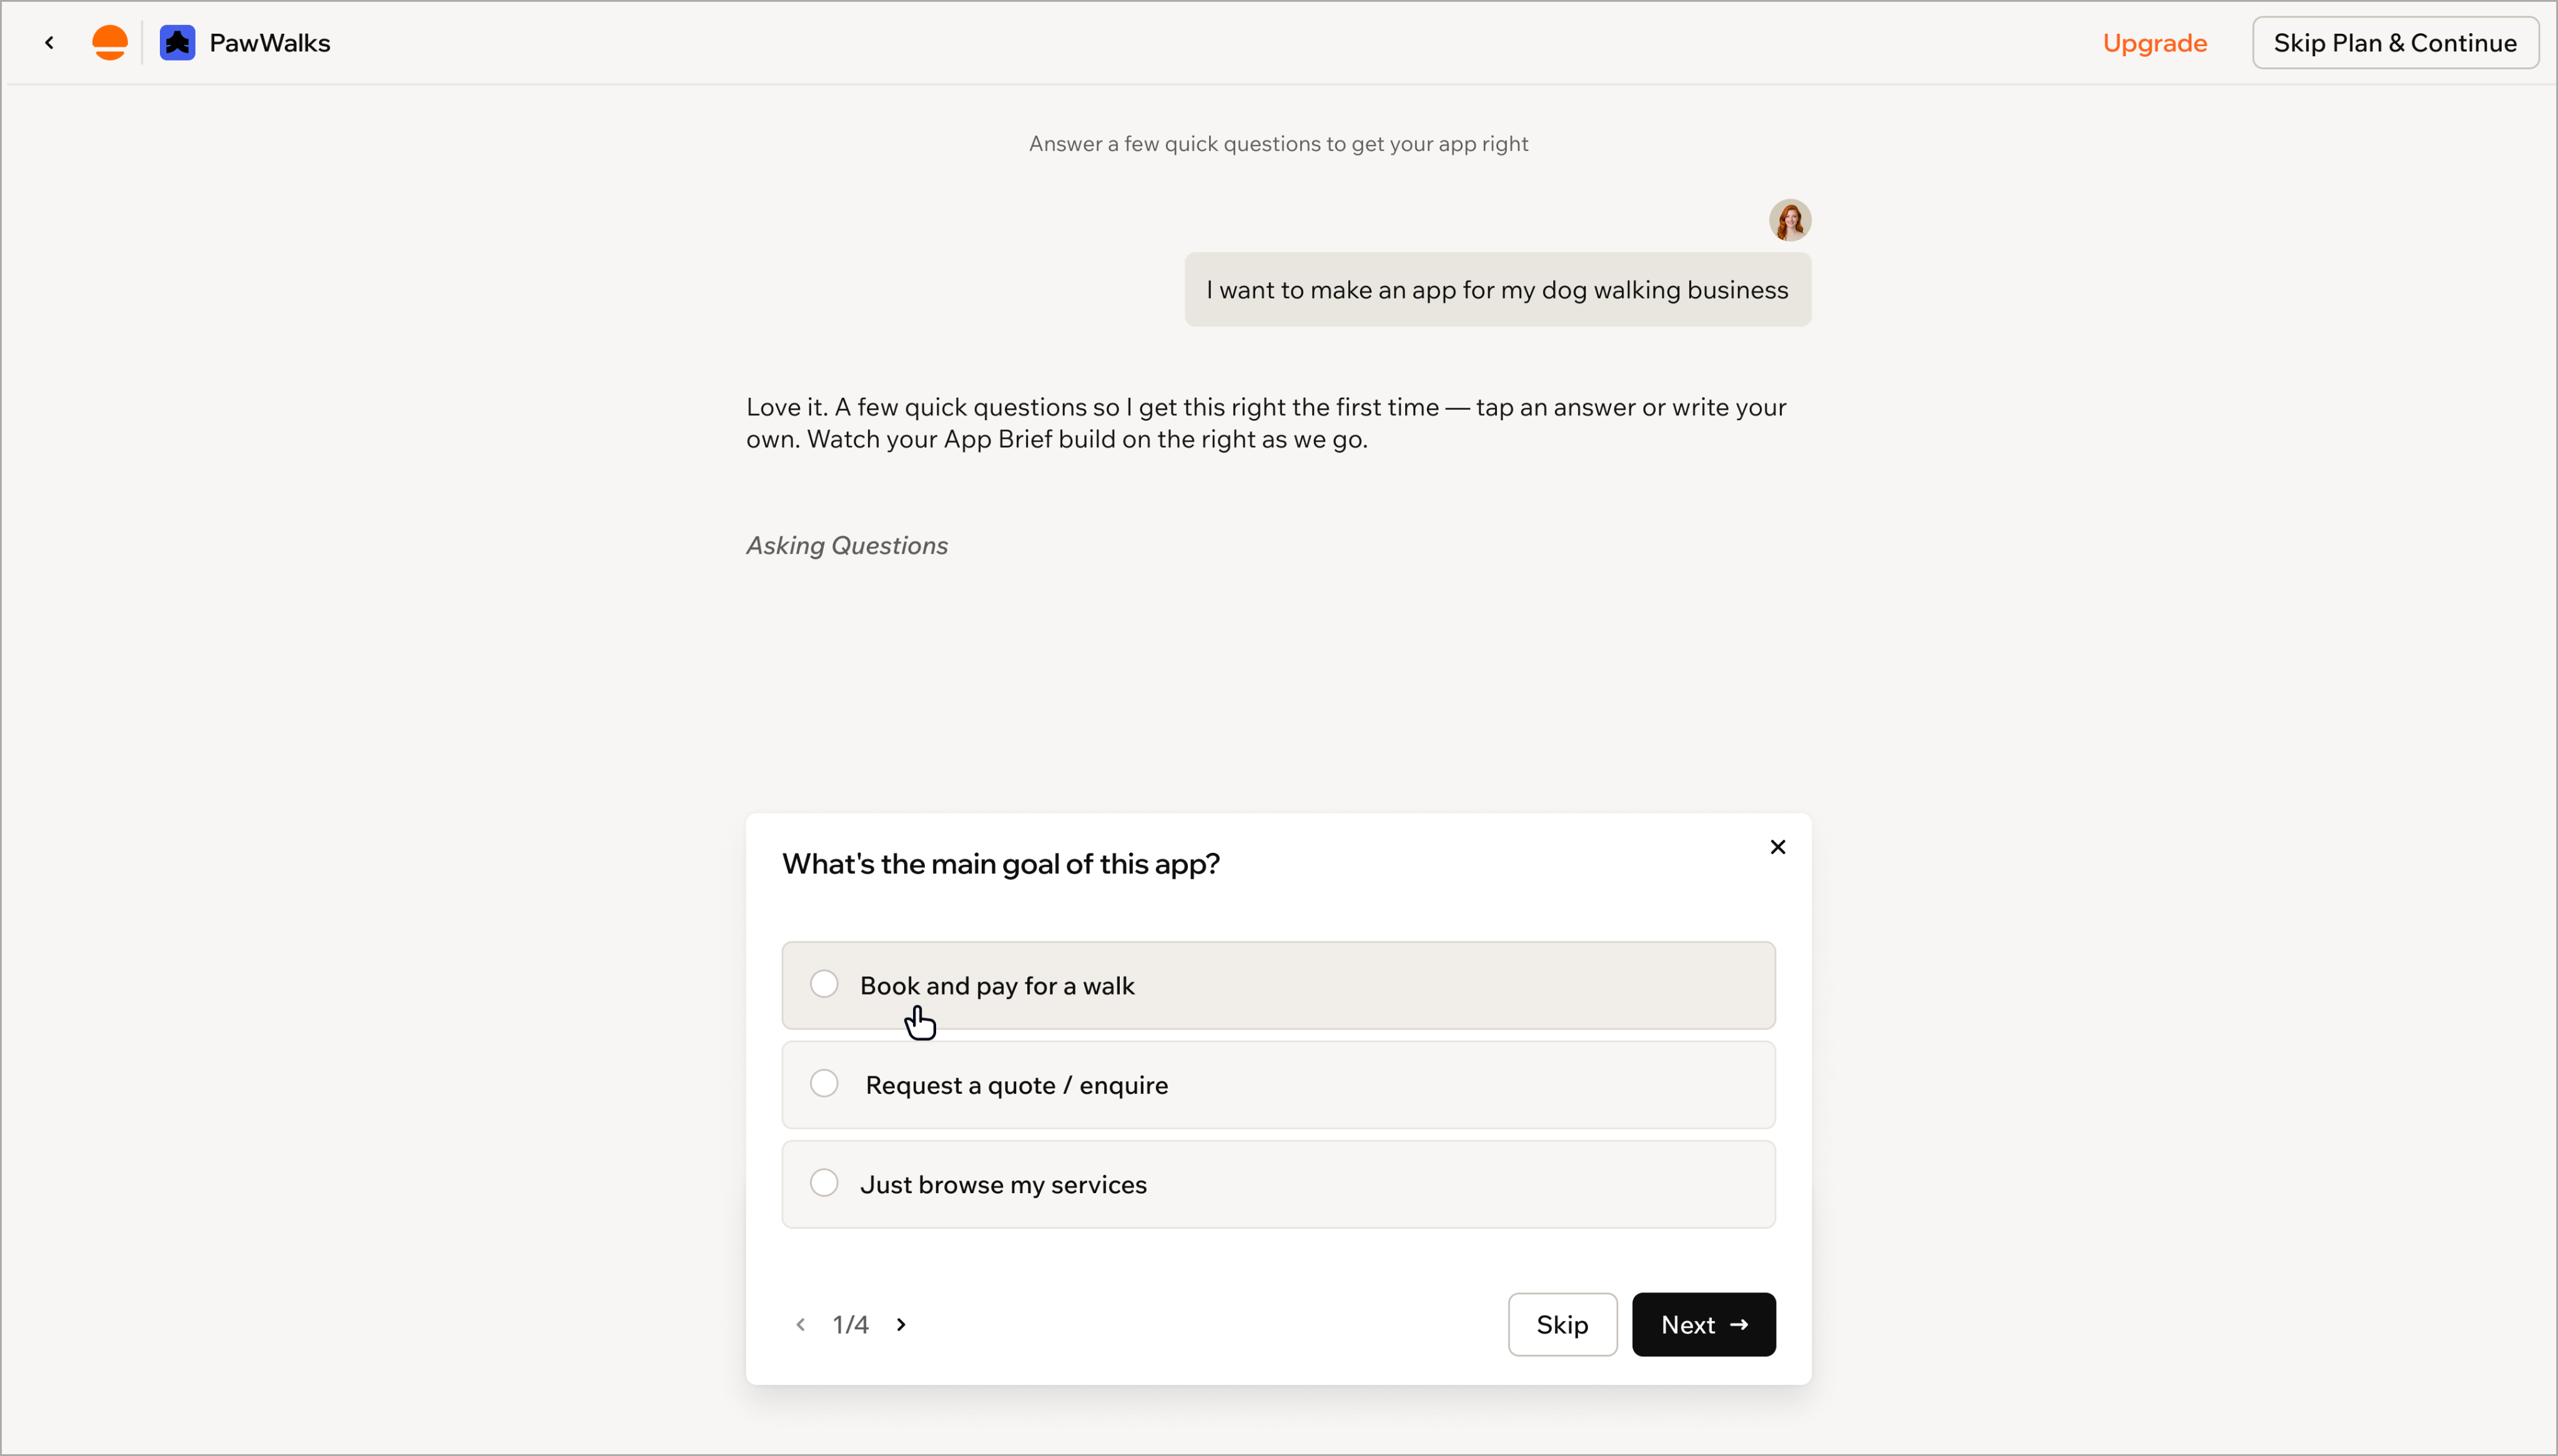This screenshot has height=1456, width=2558.
Task: Click the orange logo icon
Action: click(x=110, y=42)
